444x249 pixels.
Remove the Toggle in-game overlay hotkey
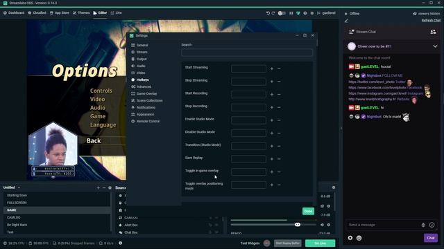[x=279, y=172]
